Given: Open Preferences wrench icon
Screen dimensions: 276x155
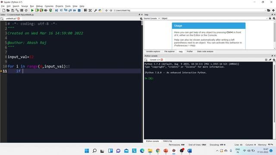Looking at the screenshot, I should point(95,10).
